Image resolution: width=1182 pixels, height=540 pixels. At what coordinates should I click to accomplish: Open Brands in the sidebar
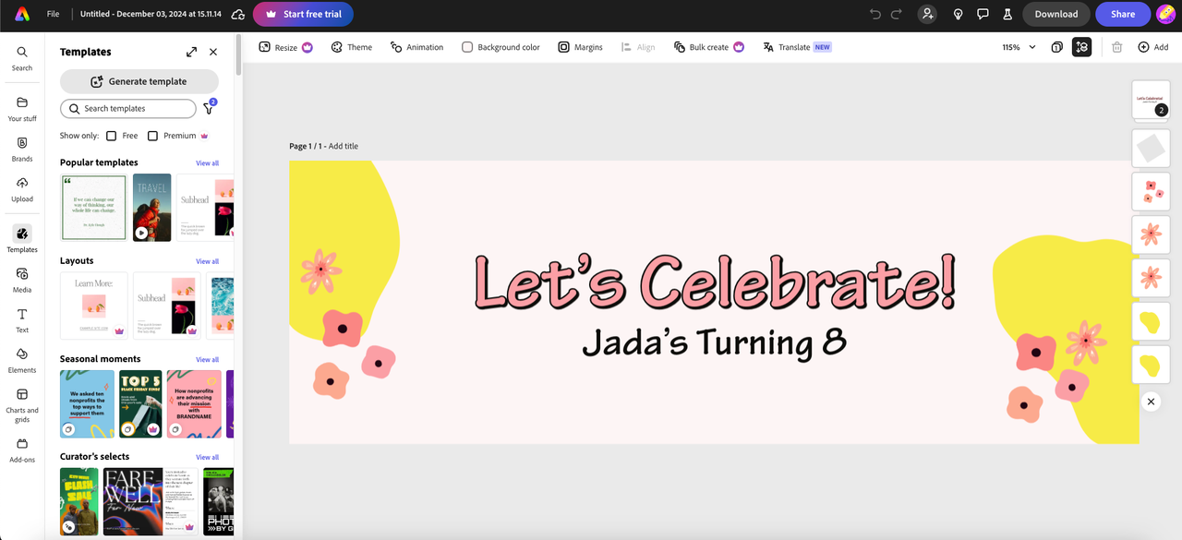pos(22,150)
